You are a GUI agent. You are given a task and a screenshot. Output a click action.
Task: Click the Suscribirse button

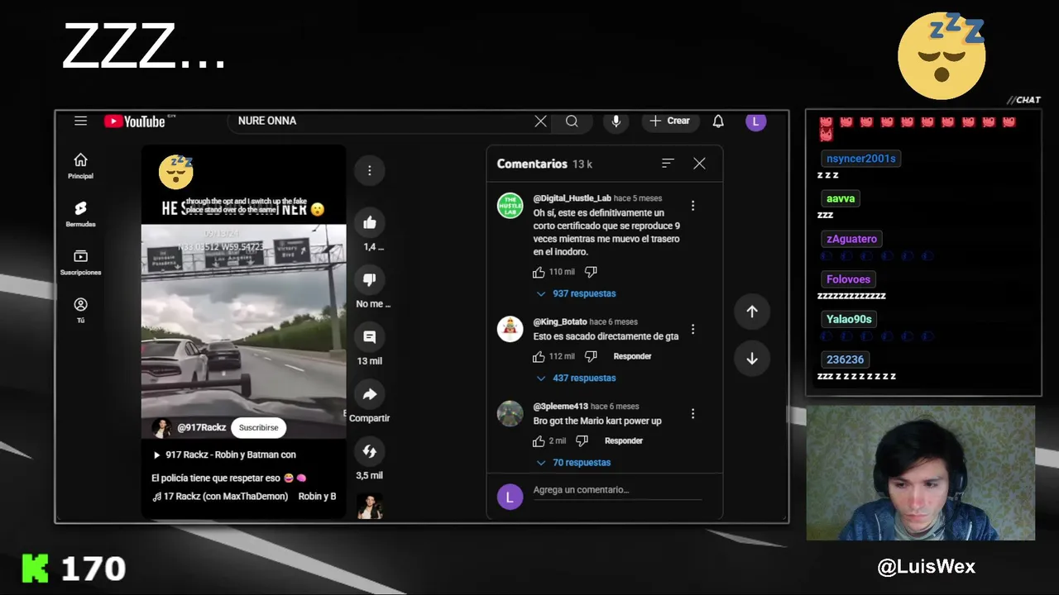click(x=259, y=427)
